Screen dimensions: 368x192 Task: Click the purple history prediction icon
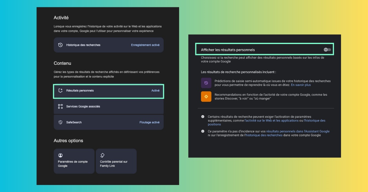206,83
